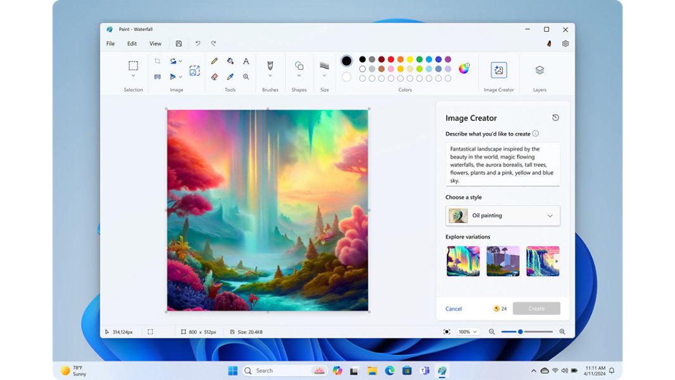Open the 100% zoom level dropdown

pyautogui.click(x=469, y=332)
